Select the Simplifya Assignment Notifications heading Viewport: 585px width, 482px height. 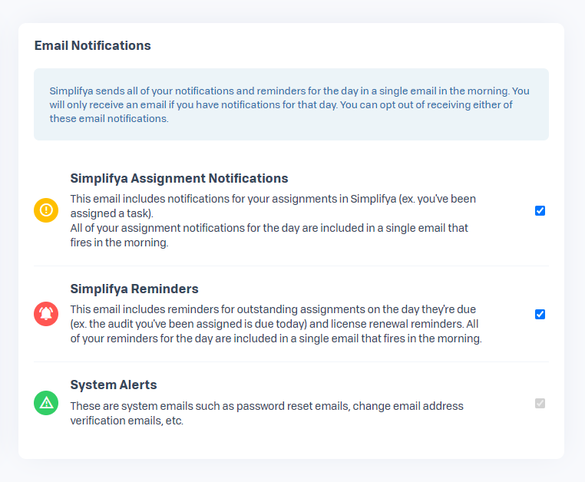point(179,178)
